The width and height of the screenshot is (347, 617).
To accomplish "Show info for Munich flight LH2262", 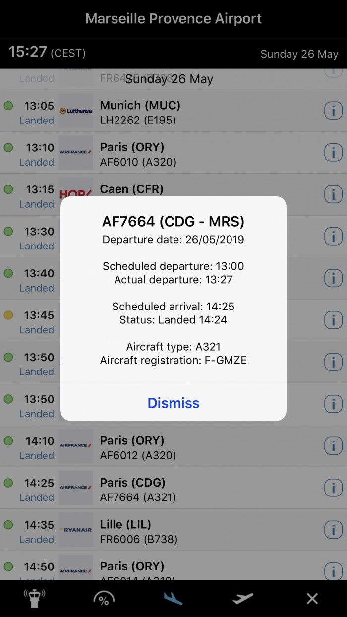I will click(x=333, y=111).
